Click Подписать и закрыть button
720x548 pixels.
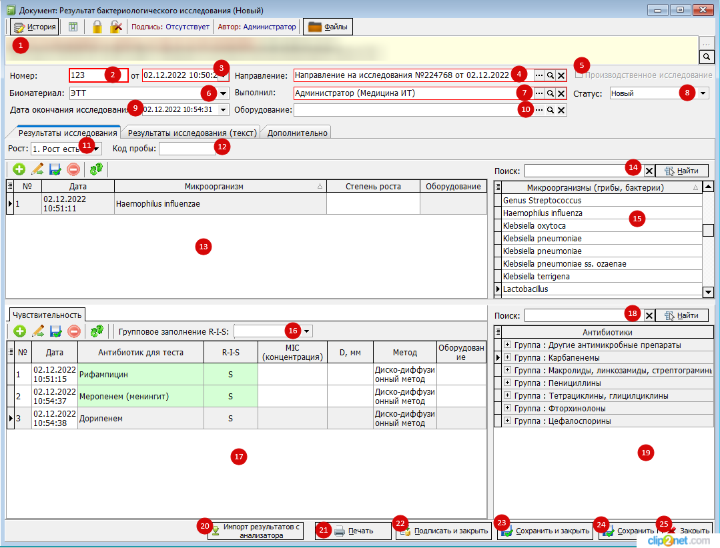444,531
